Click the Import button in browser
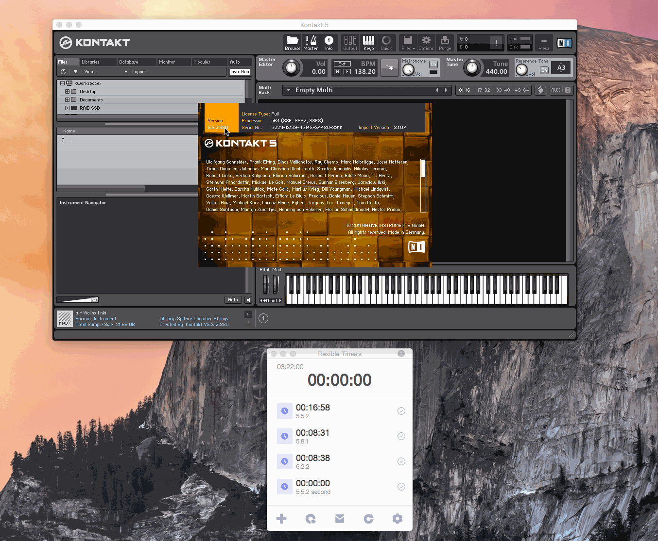The width and height of the screenshot is (658, 541). (x=139, y=72)
